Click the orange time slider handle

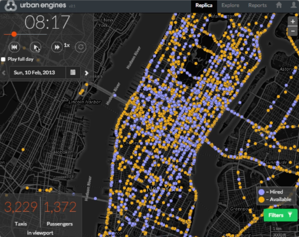[14, 34]
